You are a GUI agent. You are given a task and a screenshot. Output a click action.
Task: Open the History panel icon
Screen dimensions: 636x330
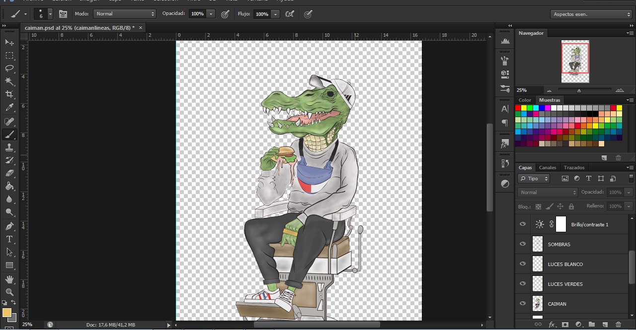tap(505, 163)
